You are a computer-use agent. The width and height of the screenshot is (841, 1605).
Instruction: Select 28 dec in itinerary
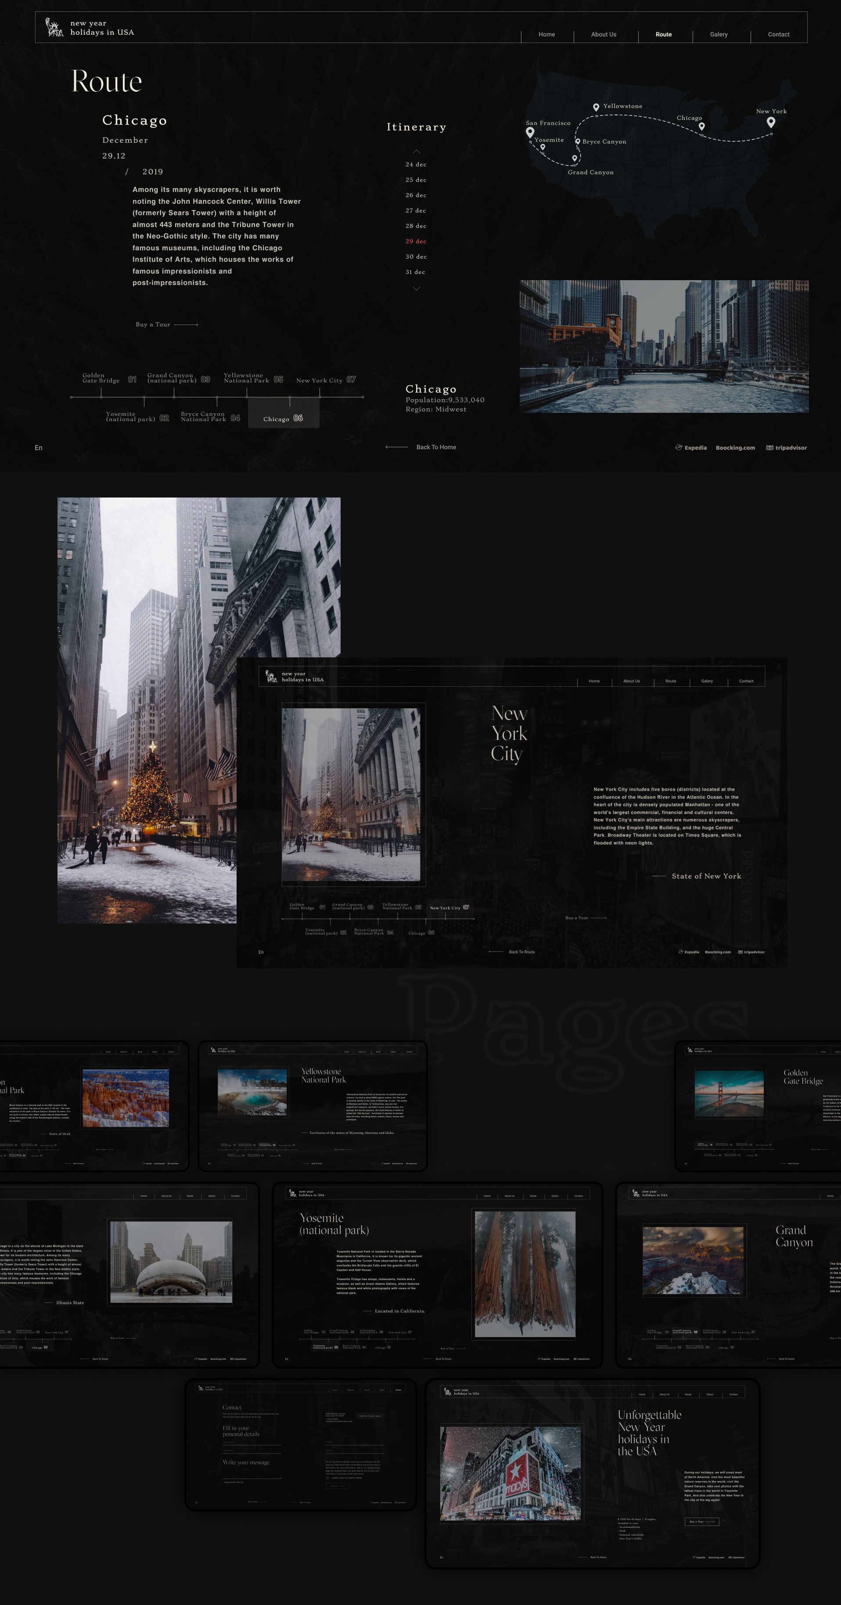[x=416, y=226]
